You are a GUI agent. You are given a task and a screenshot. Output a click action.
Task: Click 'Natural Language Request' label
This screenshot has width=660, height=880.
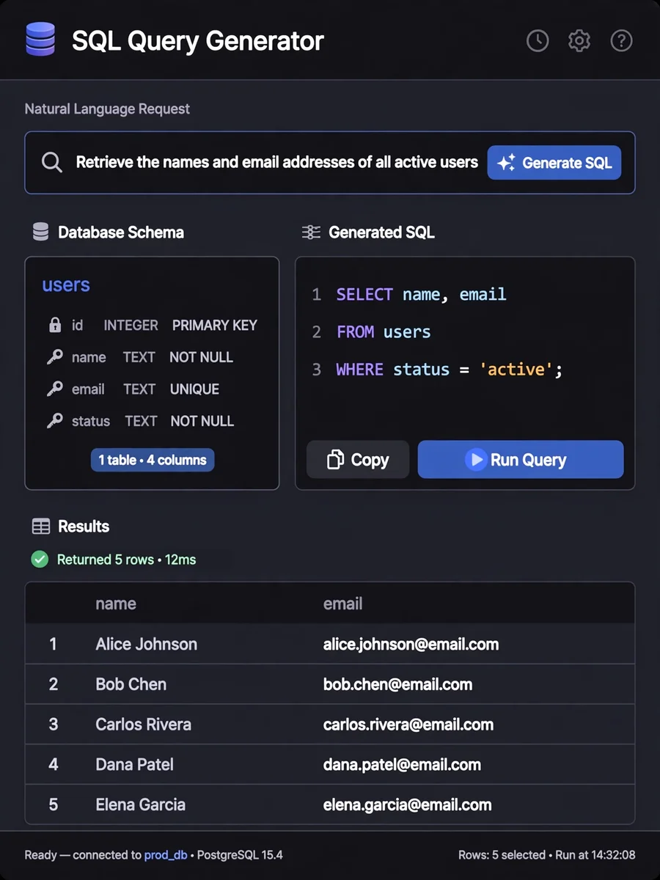point(107,109)
